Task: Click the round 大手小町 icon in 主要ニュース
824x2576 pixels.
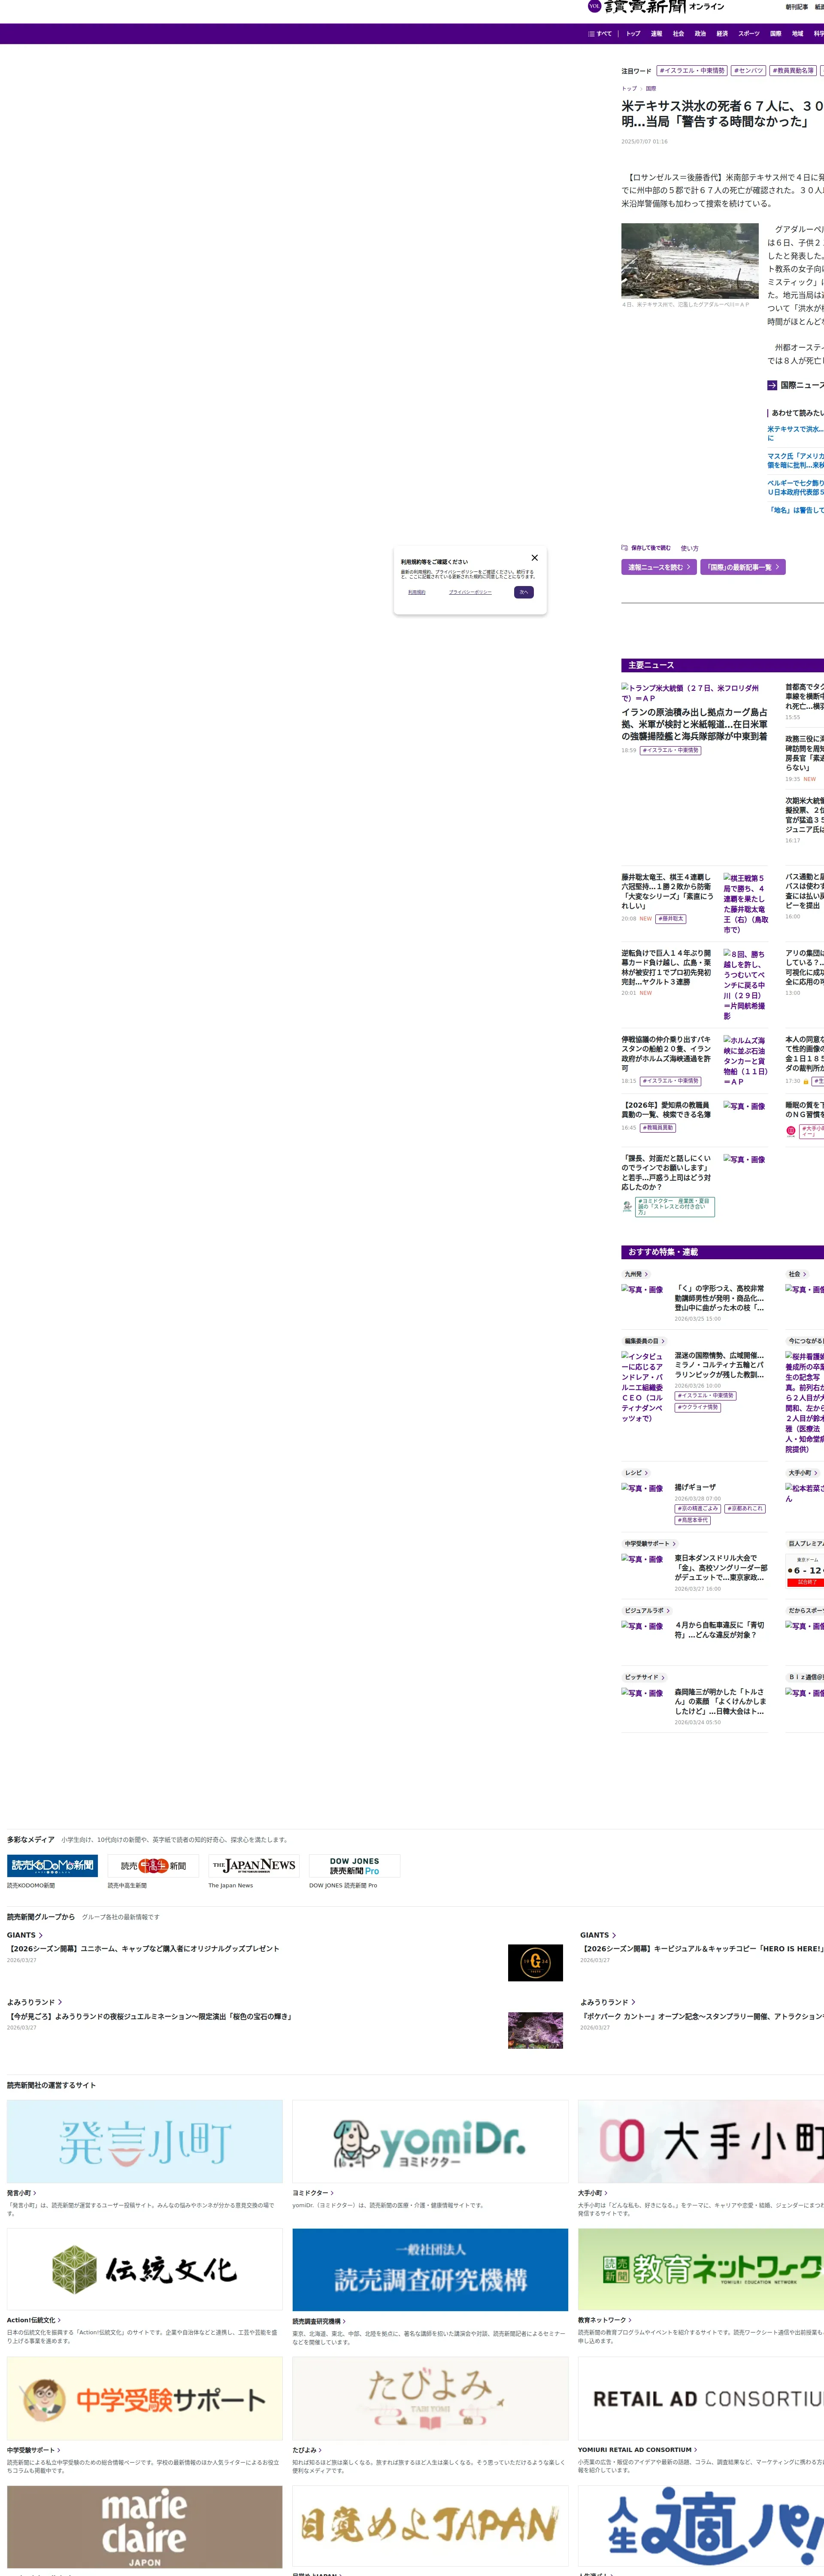Action: point(791,1131)
